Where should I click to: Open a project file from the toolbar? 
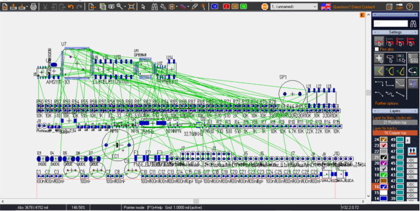click(x=13, y=7)
